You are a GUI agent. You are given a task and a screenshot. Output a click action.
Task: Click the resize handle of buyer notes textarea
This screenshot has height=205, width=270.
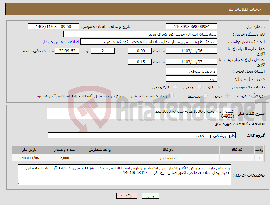(20, 183)
